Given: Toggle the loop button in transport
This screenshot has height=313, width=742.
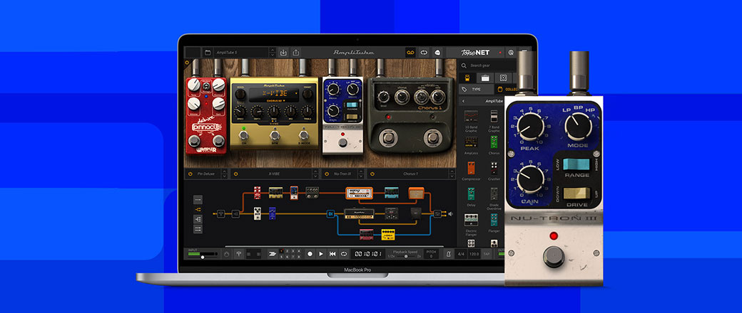Looking at the screenshot, I should pyautogui.click(x=344, y=254).
